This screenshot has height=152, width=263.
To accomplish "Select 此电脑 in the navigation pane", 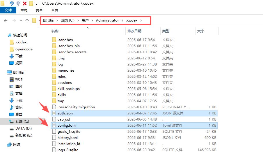I will click(18, 73).
